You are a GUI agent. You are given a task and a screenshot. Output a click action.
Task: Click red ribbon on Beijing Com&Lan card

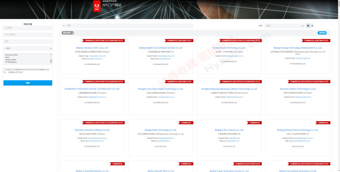[x=103, y=40]
